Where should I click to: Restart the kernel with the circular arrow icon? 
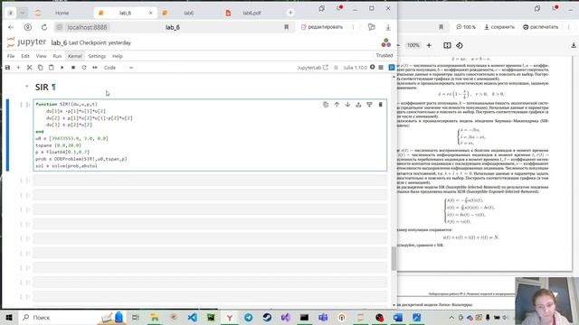(x=84, y=68)
